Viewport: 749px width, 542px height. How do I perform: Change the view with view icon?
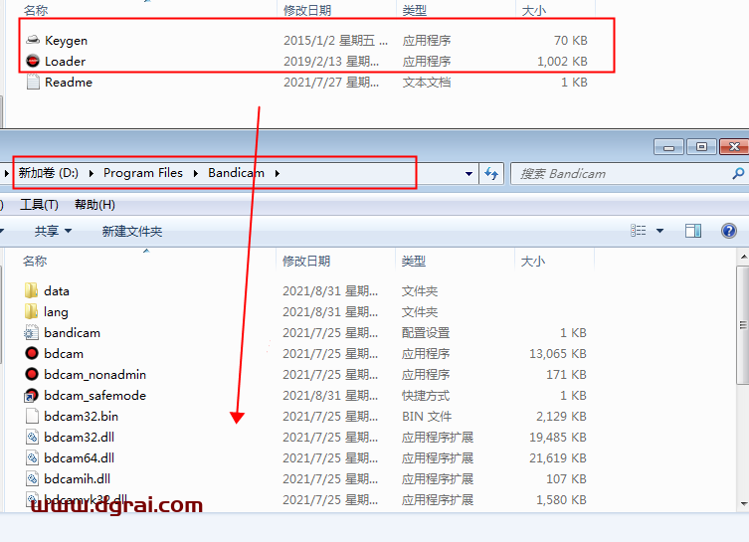tap(639, 231)
